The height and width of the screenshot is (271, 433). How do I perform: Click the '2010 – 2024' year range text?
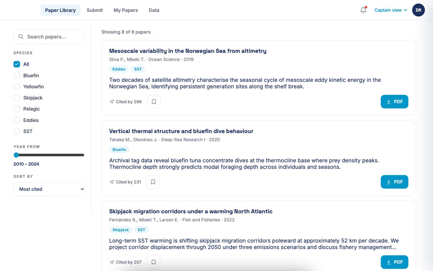click(x=26, y=164)
